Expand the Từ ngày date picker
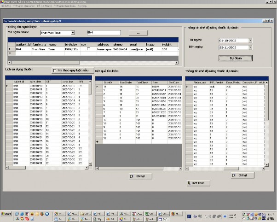Image resolution: width=277 pixels, height=222 pixels. click(x=250, y=41)
